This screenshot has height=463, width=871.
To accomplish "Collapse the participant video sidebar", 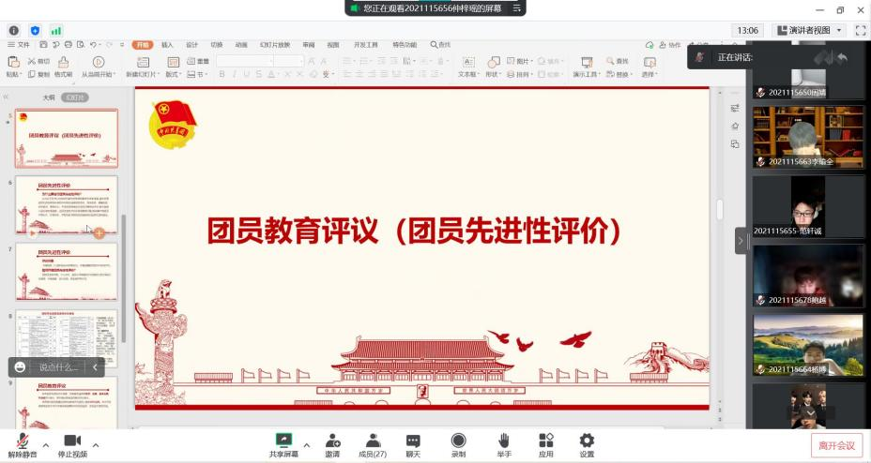I will tap(741, 241).
